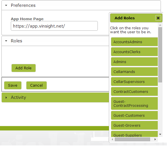168x148 pixels.
Task: Save the user changes
Action: coord(13,85)
